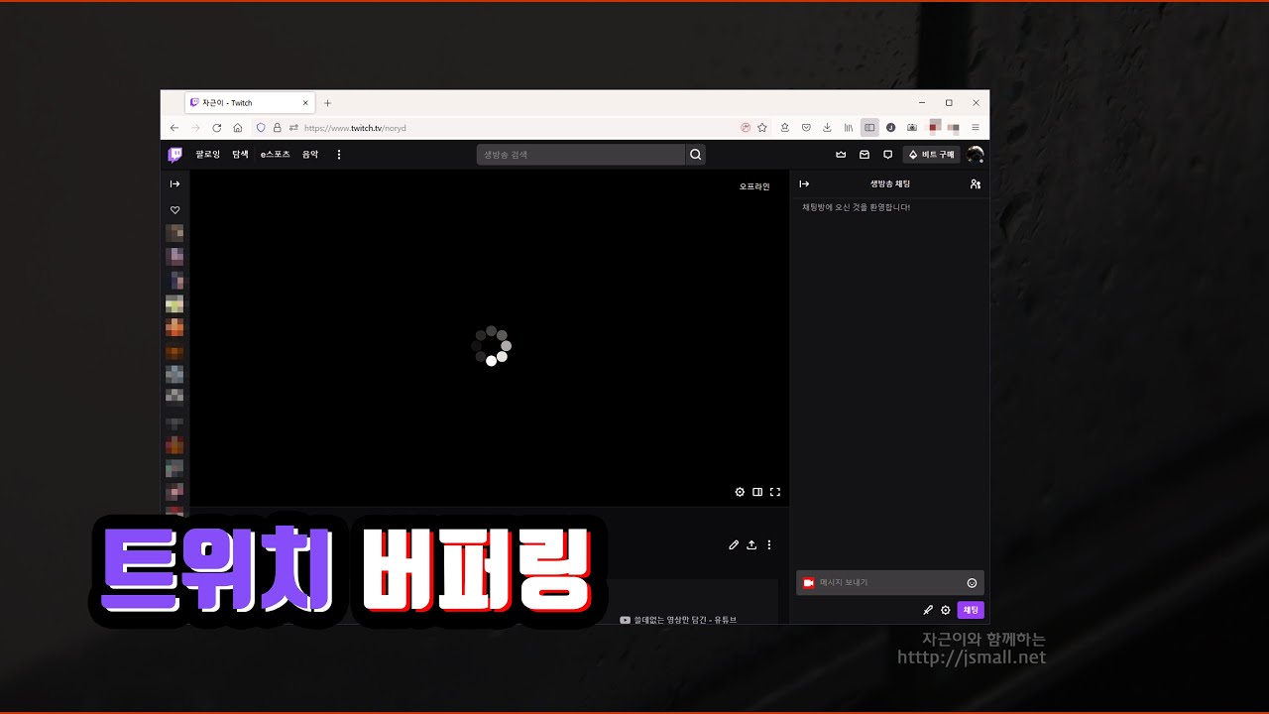The image size is (1269, 714).
Task: Toggle theater mode on the player
Action: (757, 492)
